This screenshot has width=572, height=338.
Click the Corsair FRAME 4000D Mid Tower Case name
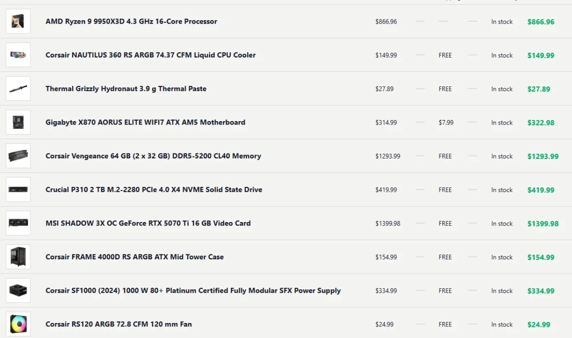coord(135,257)
